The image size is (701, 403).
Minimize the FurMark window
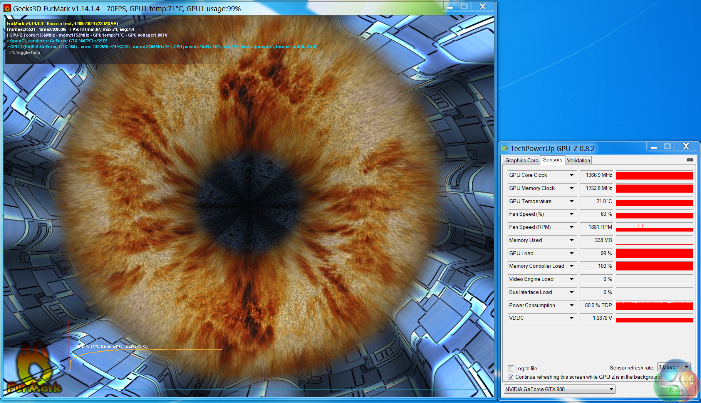click(x=450, y=7)
